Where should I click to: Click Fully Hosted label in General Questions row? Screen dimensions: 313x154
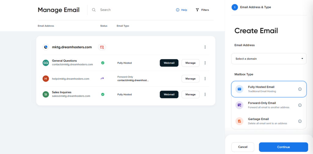(x=125, y=63)
